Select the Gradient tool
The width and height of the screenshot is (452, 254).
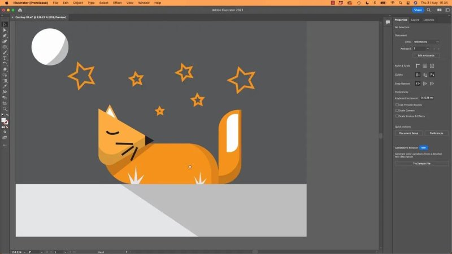(5, 81)
